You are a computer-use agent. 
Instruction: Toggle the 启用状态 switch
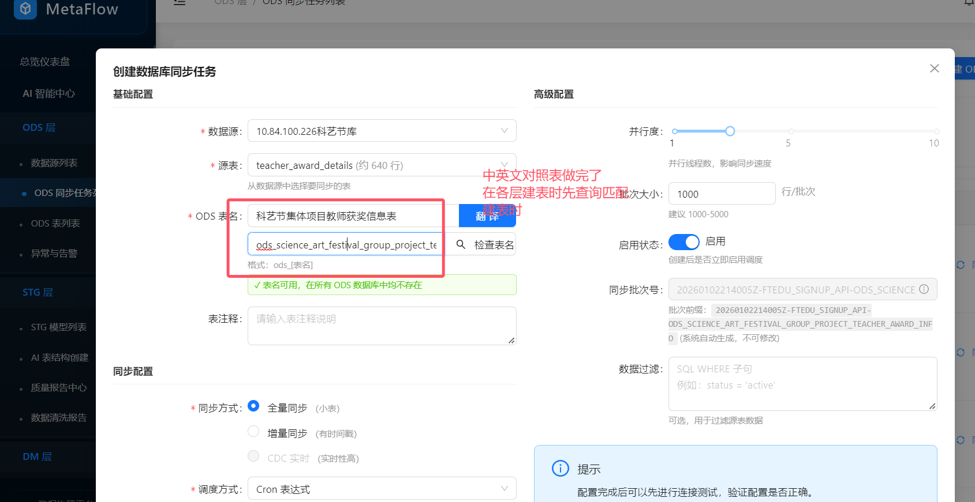click(x=683, y=242)
